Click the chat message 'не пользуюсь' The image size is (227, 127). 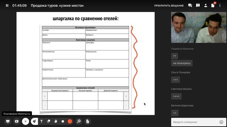[182, 63]
